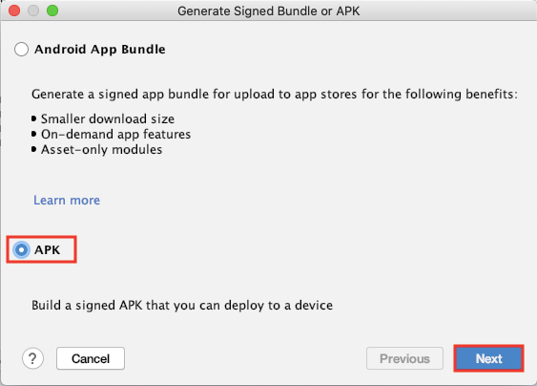The width and height of the screenshot is (537, 386).
Task: Click the 'Generate a signed app bundle' sentence
Action: pos(275,94)
